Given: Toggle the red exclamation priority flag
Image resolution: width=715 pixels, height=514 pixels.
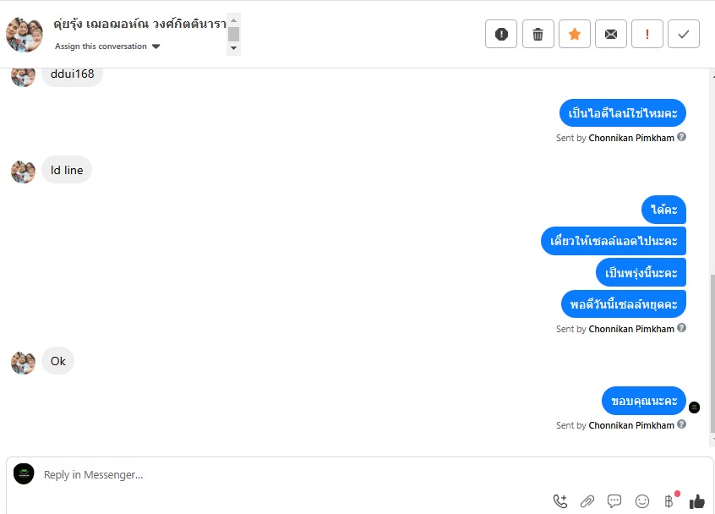Looking at the screenshot, I should (647, 34).
